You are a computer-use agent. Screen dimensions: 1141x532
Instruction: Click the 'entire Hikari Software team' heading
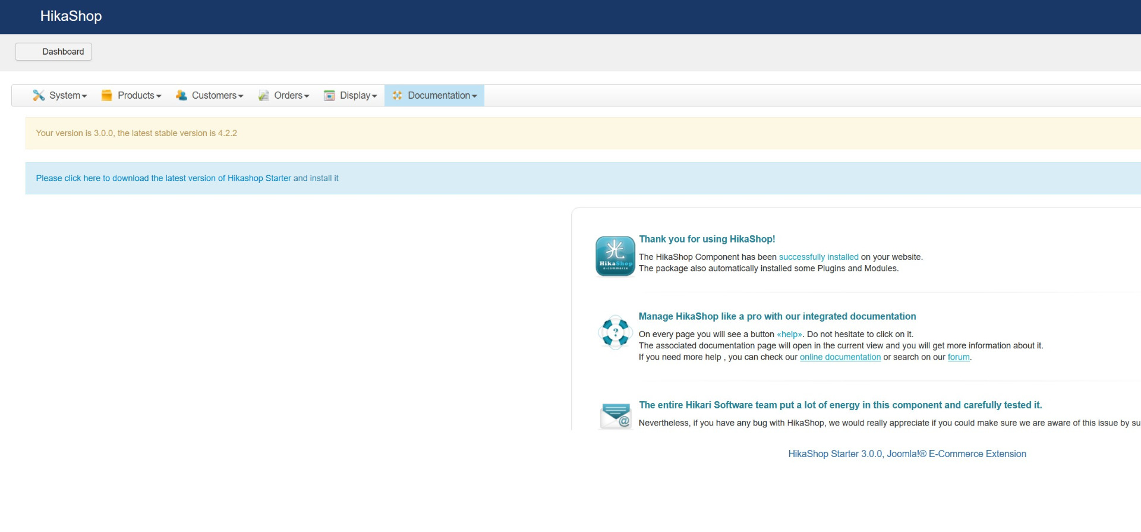pyautogui.click(x=840, y=405)
